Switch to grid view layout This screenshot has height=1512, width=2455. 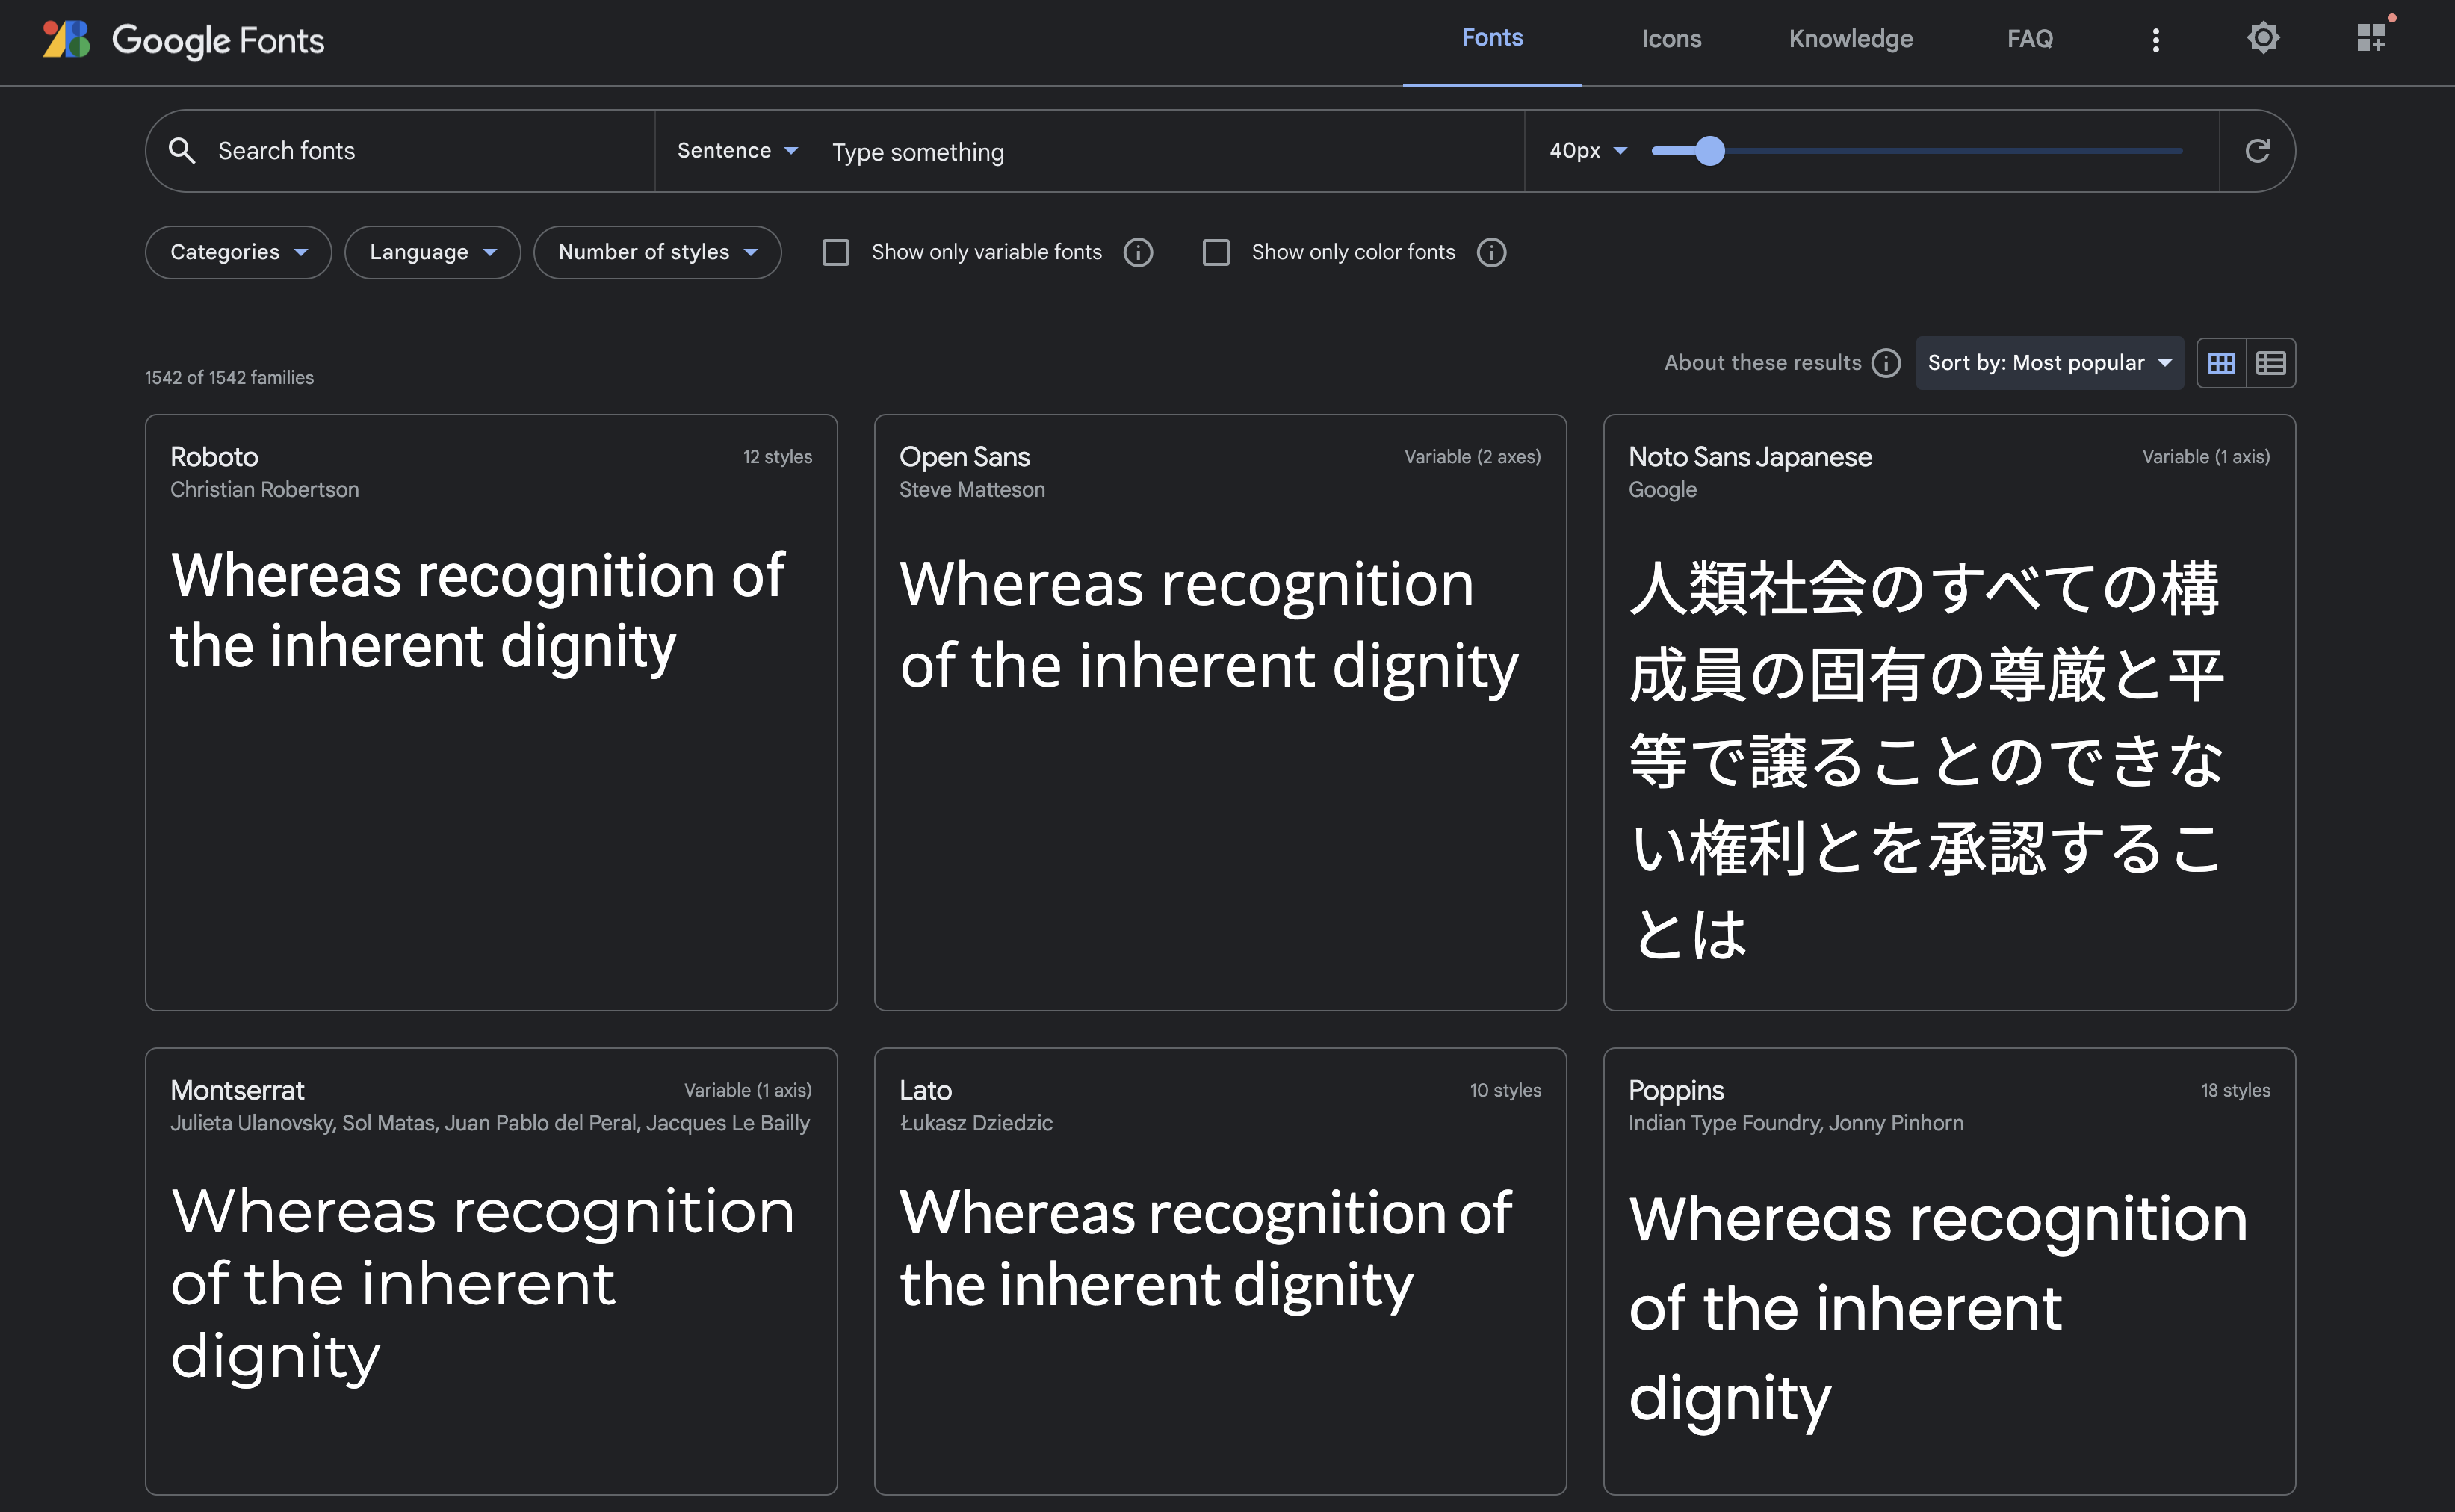pyautogui.click(x=2221, y=363)
